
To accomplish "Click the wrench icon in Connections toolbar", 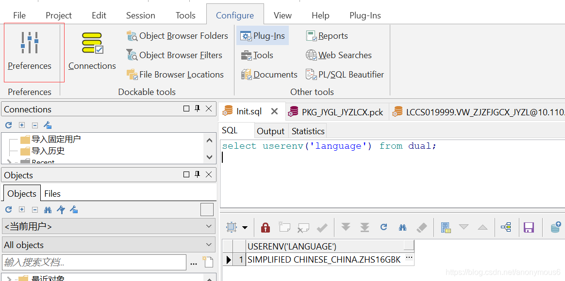I will [48, 125].
